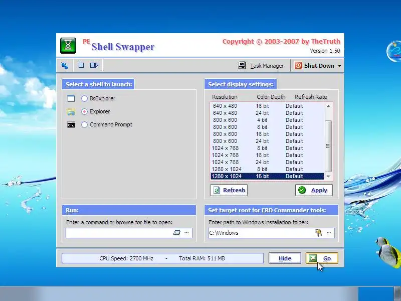Select the BsExplorer shell radio button
This screenshot has width=401, height=301.
pyautogui.click(x=84, y=98)
